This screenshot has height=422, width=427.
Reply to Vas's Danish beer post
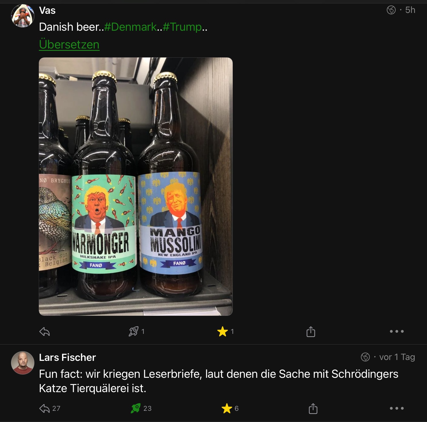click(45, 332)
